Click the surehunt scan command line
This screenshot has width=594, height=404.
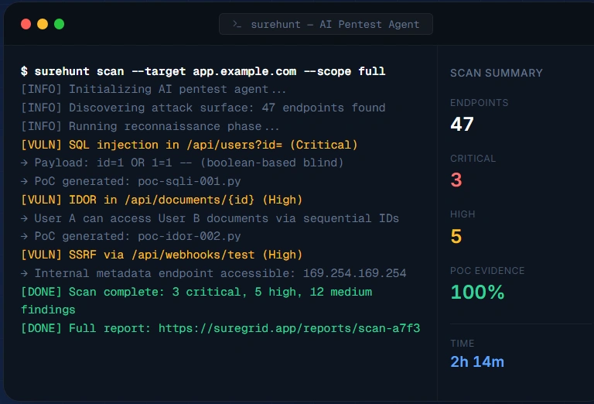tap(203, 71)
